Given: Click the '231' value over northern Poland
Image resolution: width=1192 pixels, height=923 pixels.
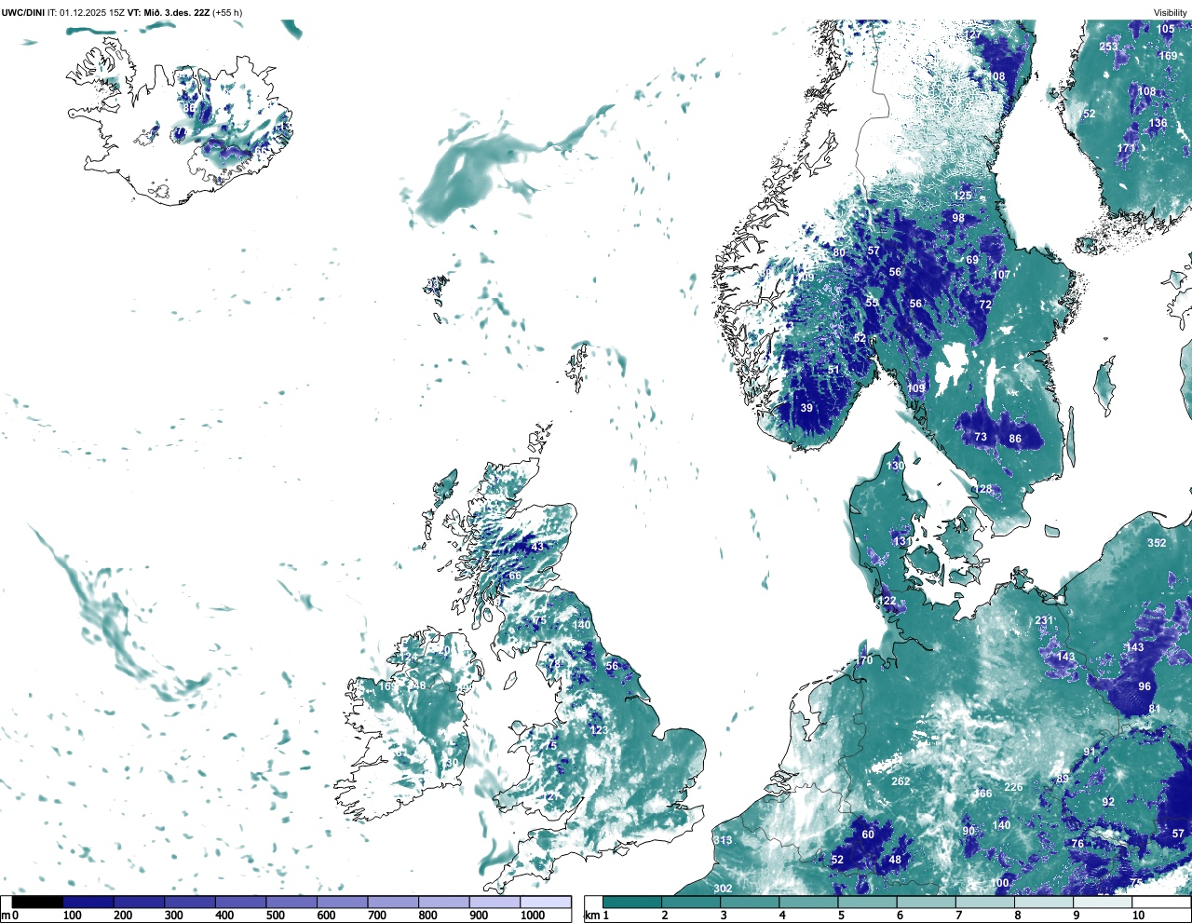Looking at the screenshot, I should pyautogui.click(x=1044, y=620).
